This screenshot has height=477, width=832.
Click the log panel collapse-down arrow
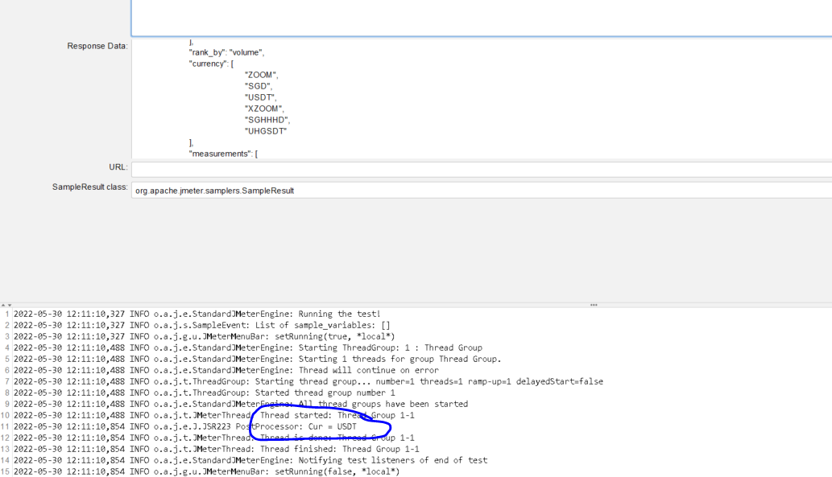click(x=9, y=306)
